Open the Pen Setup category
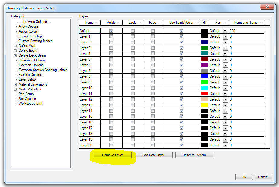Viewport: 279px width, 187px height. pyautogui.click(x=26, y=94)
